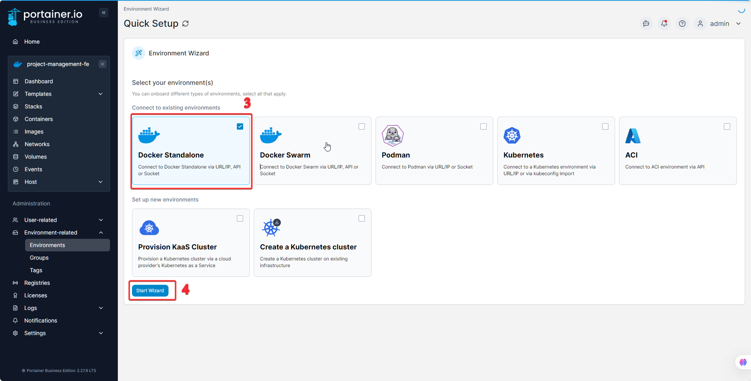Click the project-management-fe environment name

click(58, 64)
